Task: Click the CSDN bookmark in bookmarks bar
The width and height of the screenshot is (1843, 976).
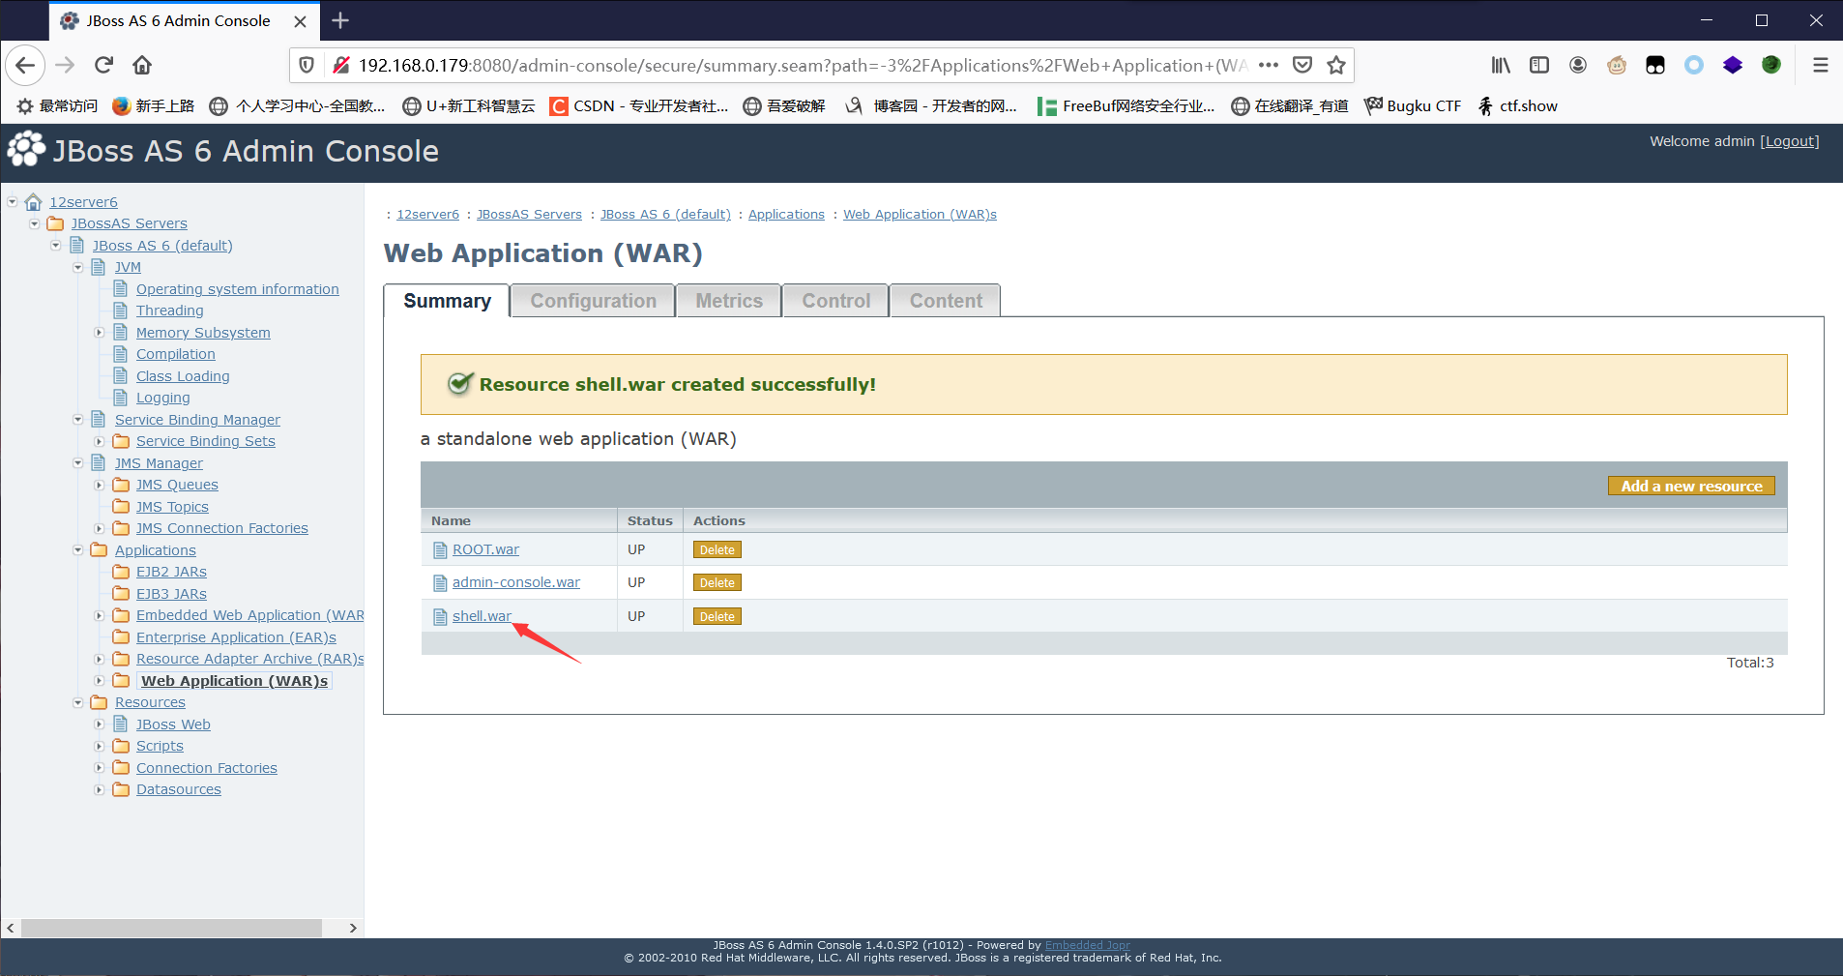Action: [x=639, y=105]
